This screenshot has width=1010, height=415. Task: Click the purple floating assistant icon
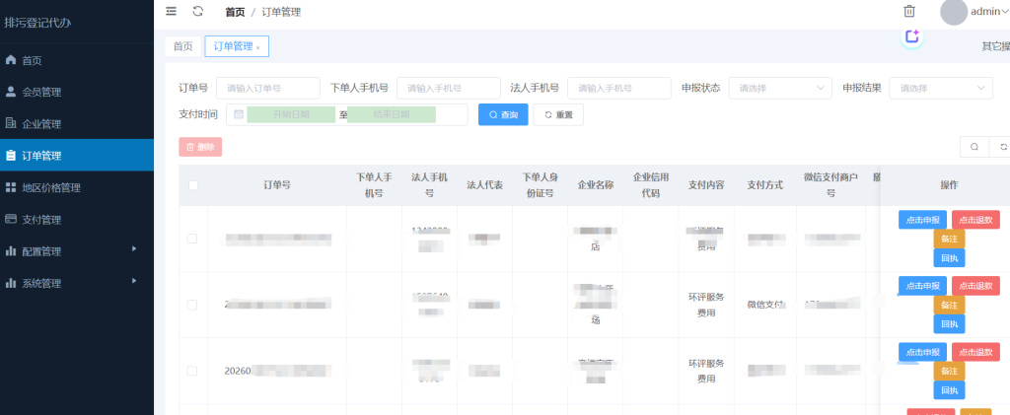click(x=912, y=36)
